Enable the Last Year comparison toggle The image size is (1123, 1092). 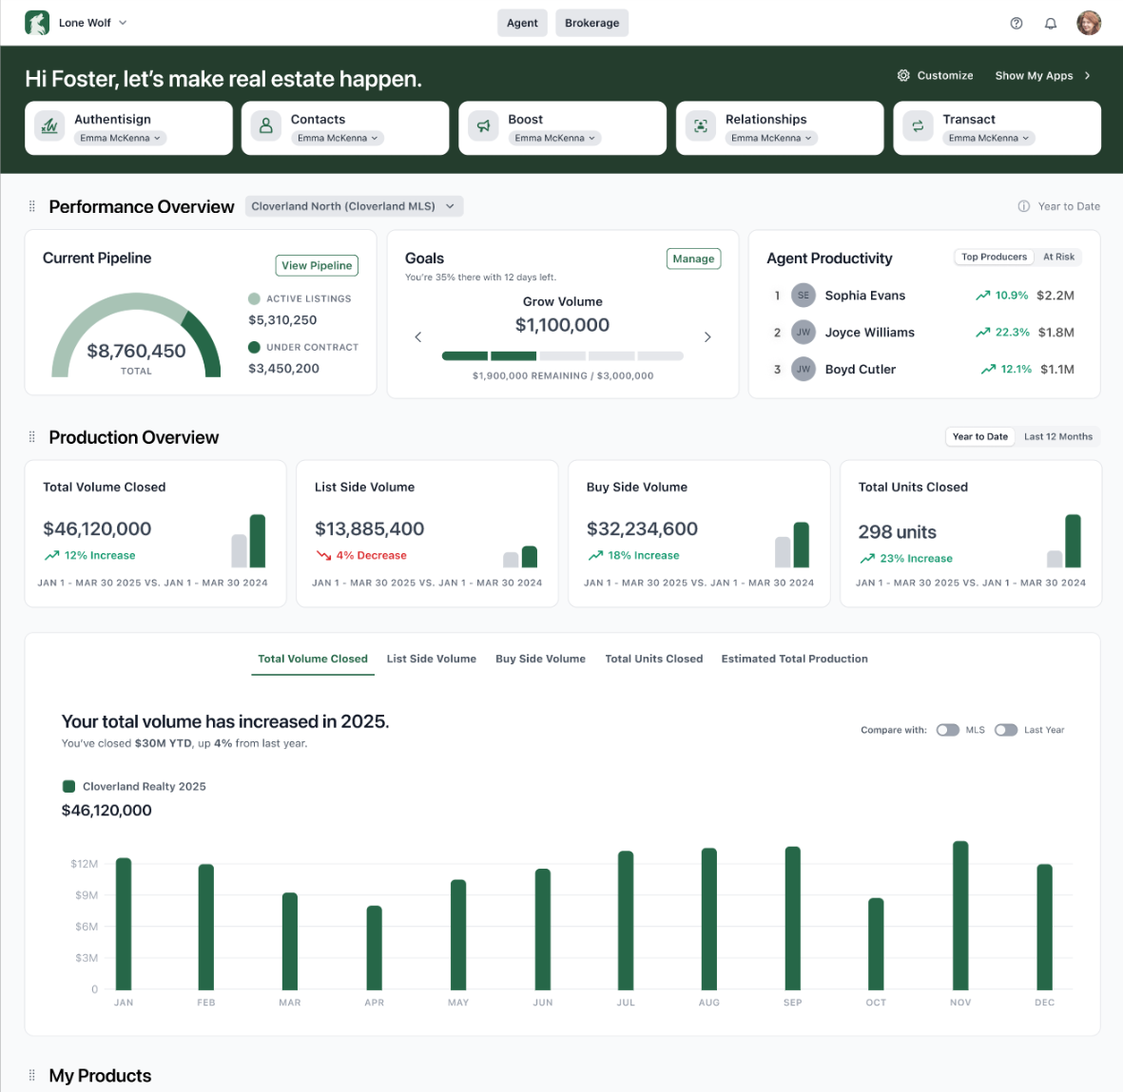point(1006,730)
